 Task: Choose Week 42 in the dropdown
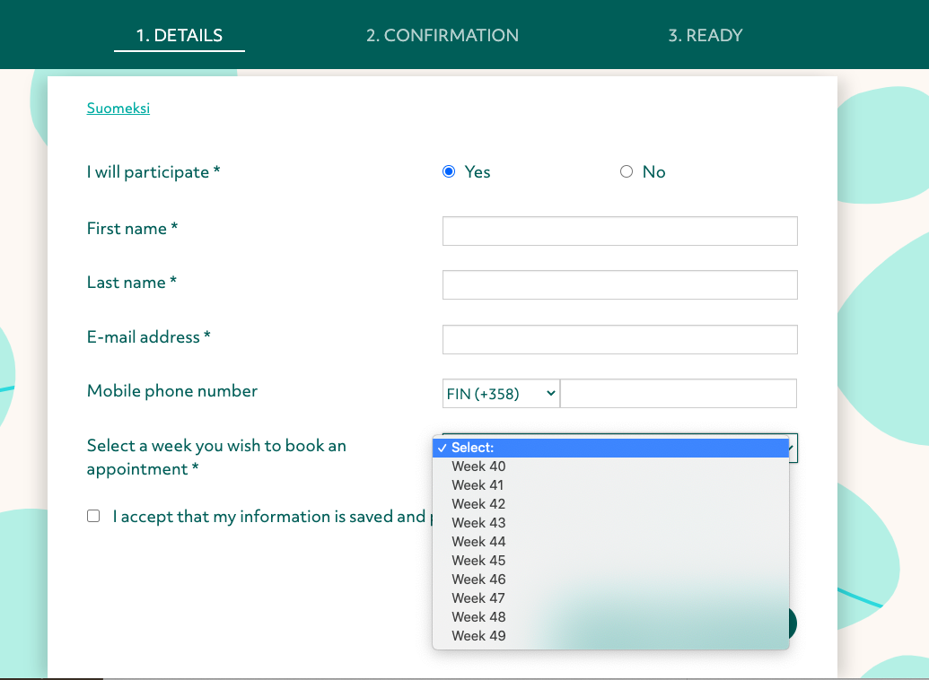coord(611,504)
